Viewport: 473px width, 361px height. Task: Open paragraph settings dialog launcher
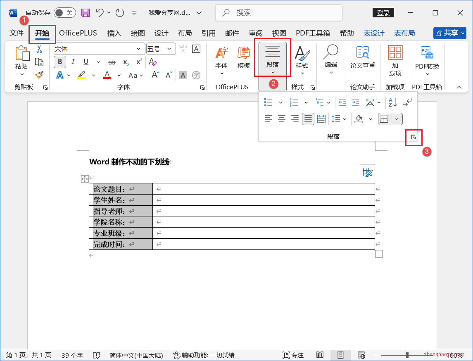(x=414, y=137)
